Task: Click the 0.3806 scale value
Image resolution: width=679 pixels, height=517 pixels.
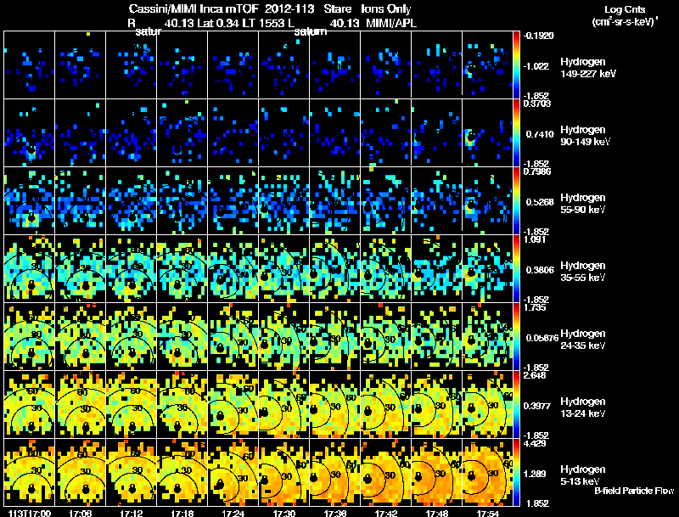Action: coord(540,270)
